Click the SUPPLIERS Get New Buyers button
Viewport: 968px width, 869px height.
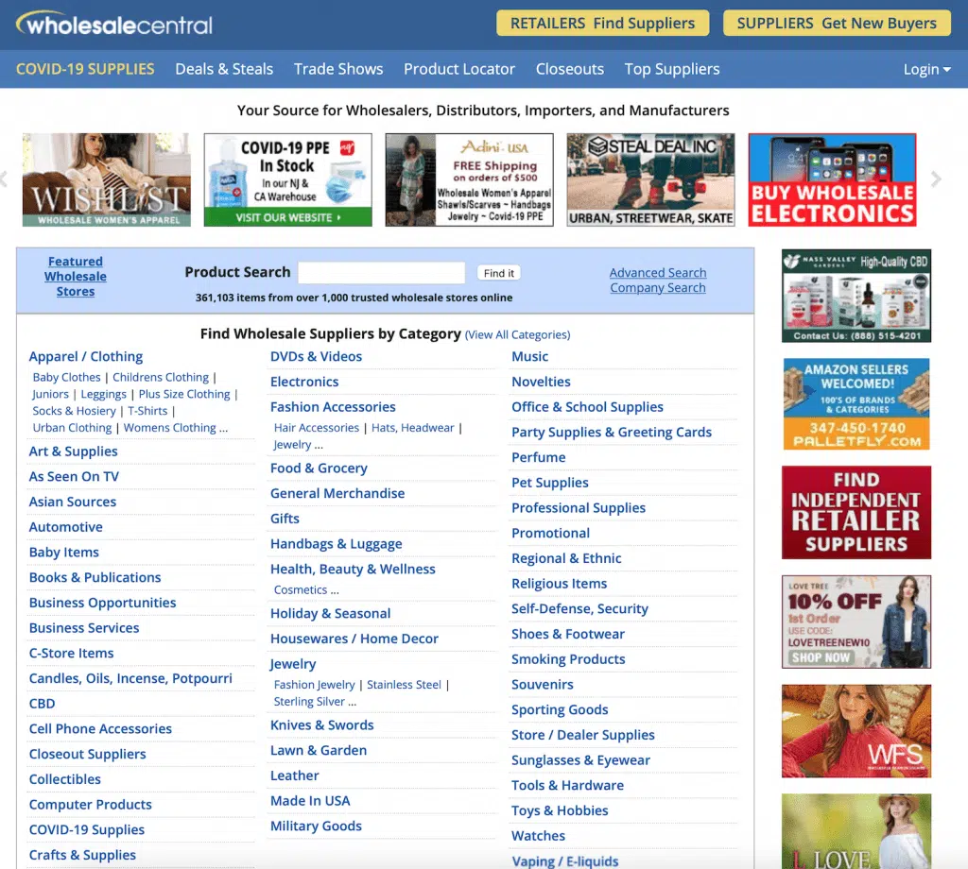[x=837, y=24]
